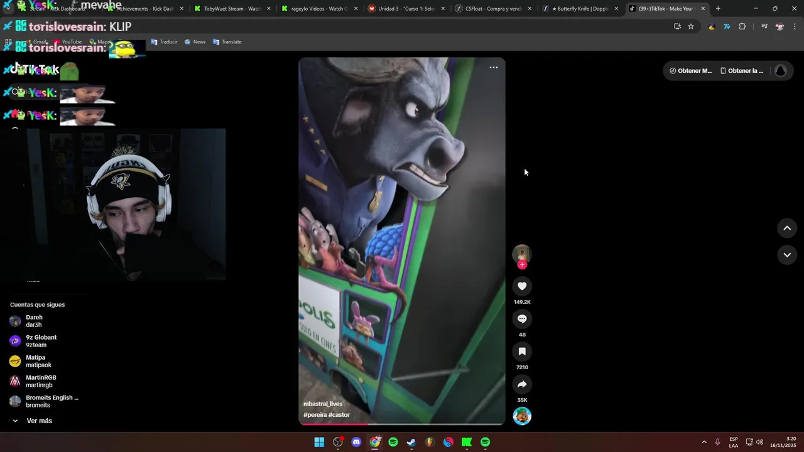Open the share arrow icon on the video
Screen dimensions: 804x452
coord(522,384)
